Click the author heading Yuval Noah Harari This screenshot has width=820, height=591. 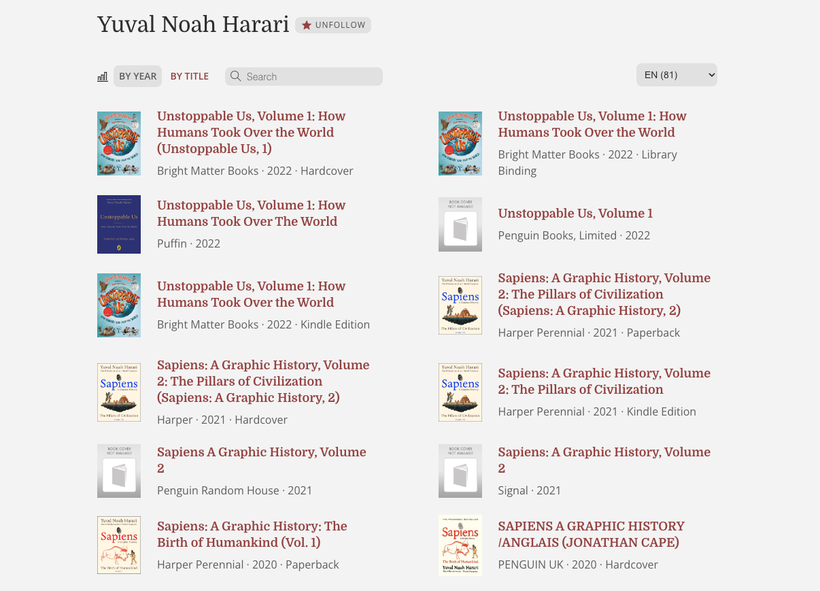tap(193, 24)
